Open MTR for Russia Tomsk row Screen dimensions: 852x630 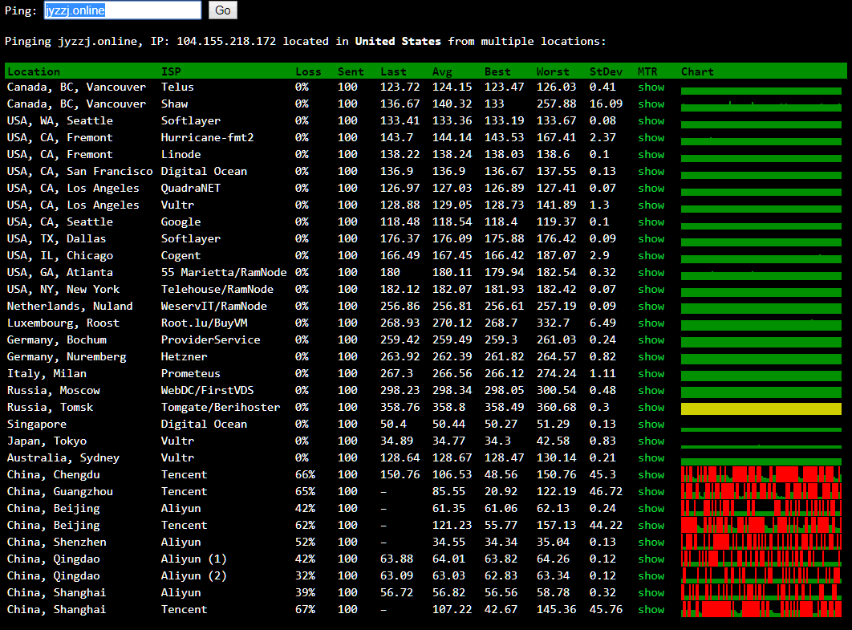(651, 407)
